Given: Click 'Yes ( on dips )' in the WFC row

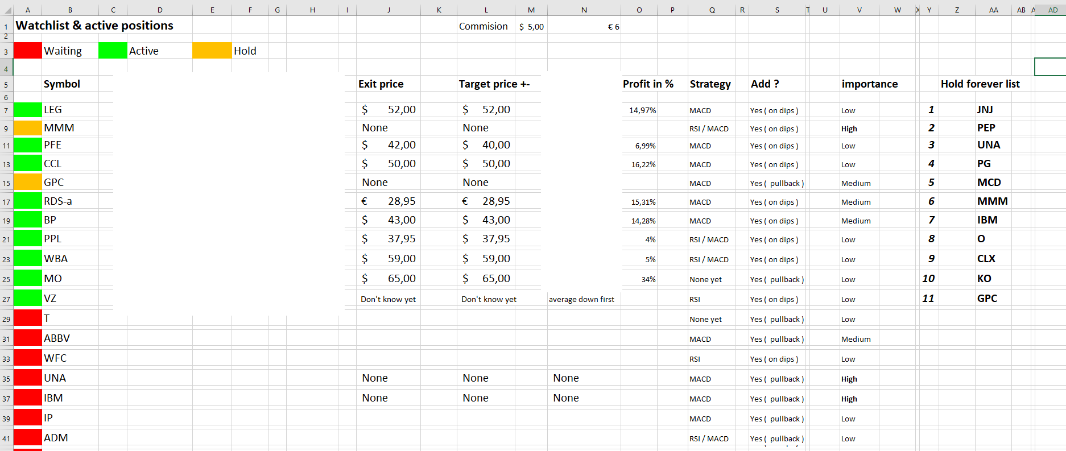Looking at the screenshot, I should point(774,359).
